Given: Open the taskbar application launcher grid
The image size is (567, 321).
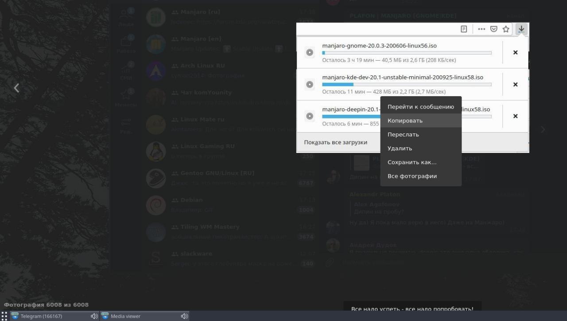Looking at the screenshot, I should [4, 316].
